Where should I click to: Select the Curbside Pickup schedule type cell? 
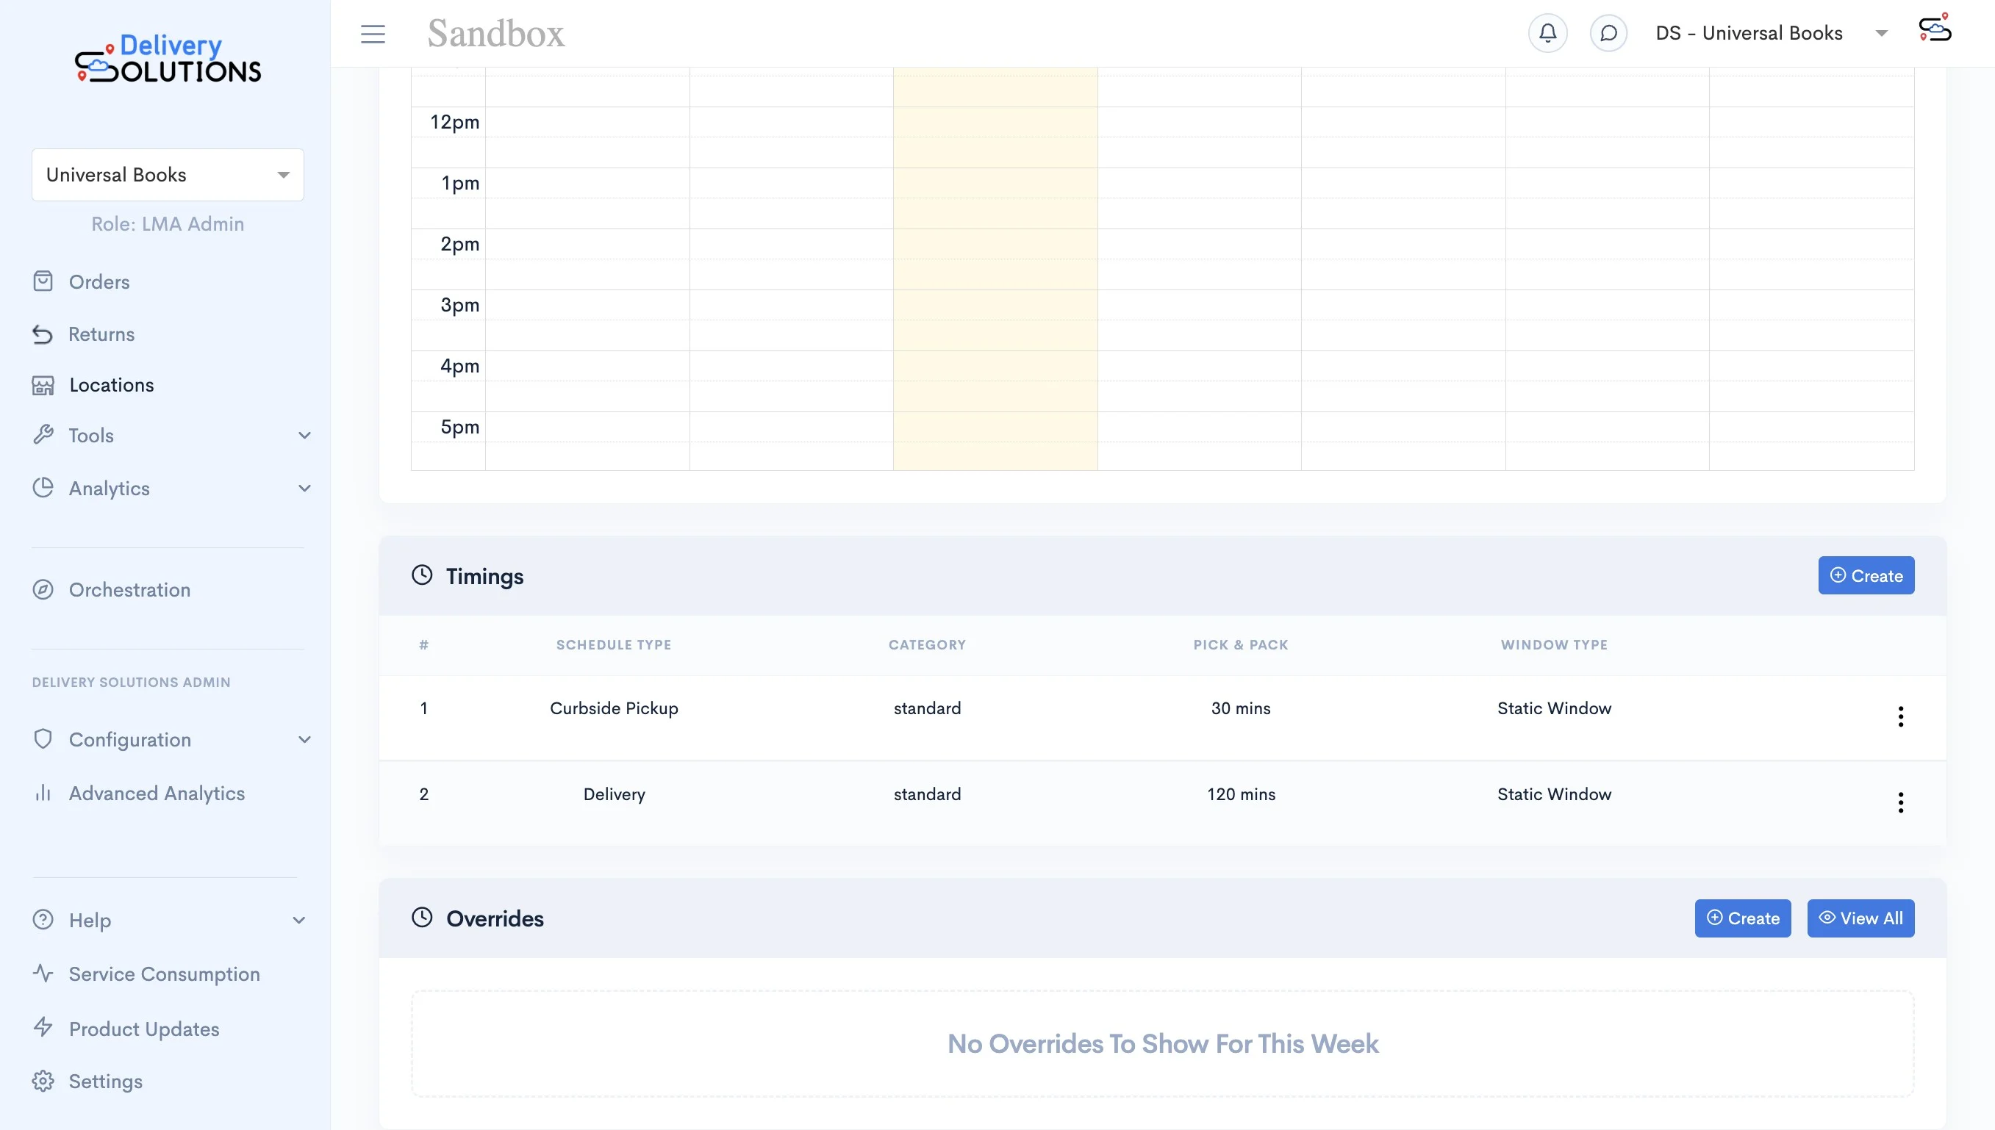pyautogui.click(x=613, y=708)
